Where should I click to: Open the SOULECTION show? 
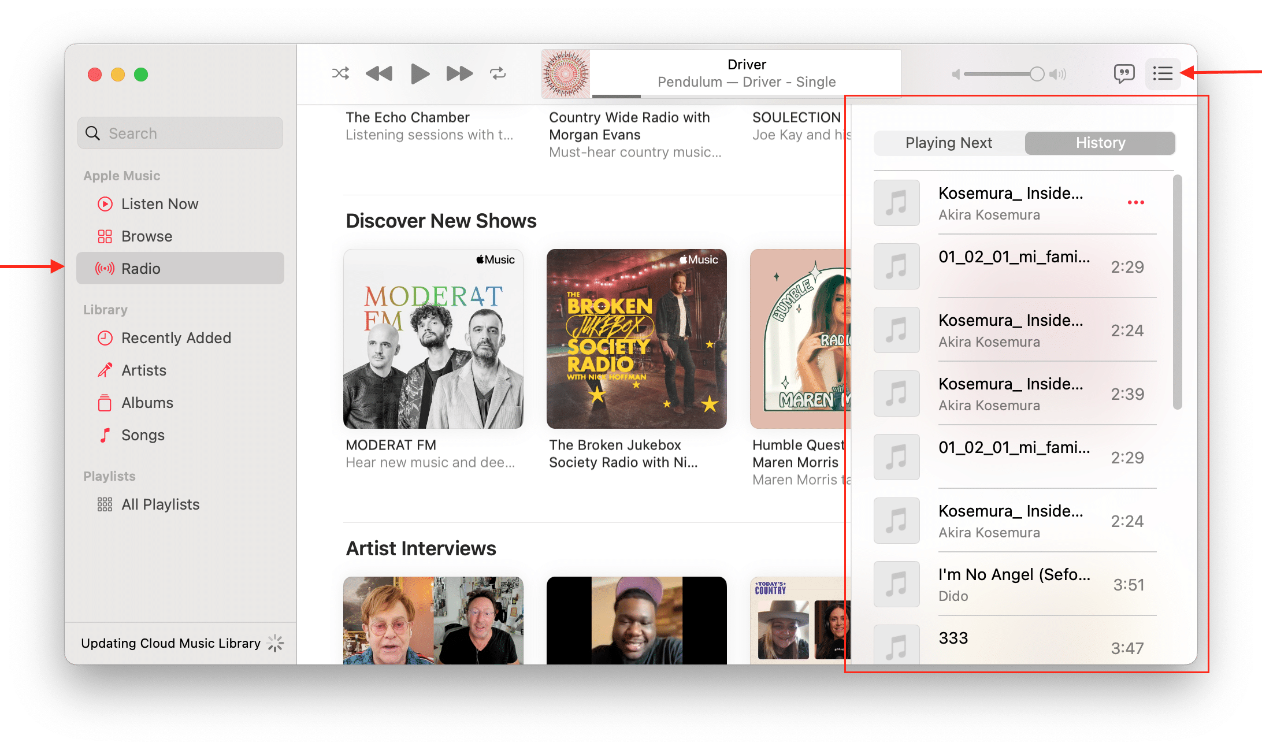(x=796, y=117)
